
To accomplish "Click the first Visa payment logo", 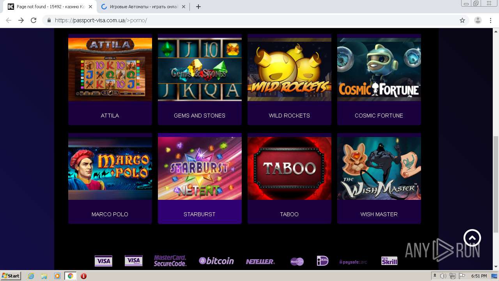I will pos(103,261).
